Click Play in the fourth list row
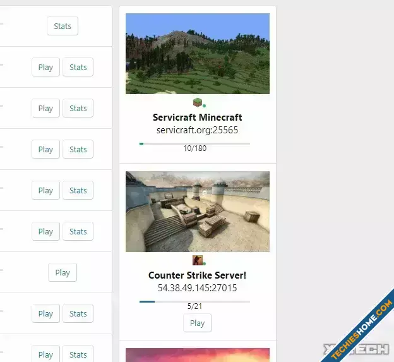This screenshot has width=394, height=362. pos(45,149)
